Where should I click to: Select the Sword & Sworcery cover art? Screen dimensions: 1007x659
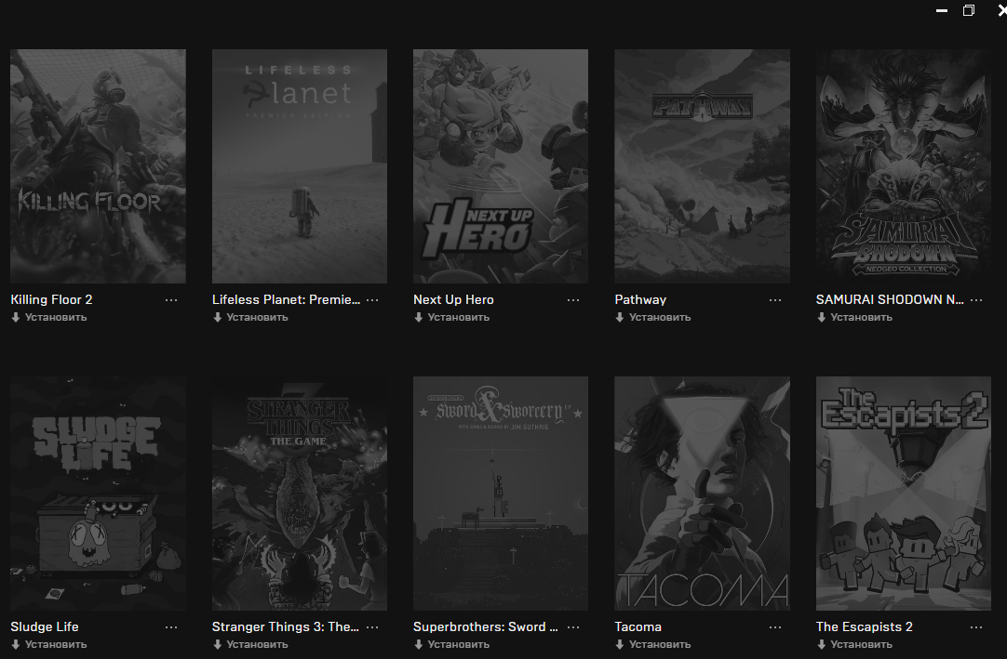[x=501, y=494]
